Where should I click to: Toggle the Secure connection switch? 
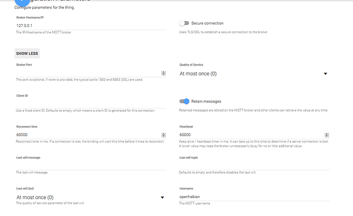coord(184,23)
